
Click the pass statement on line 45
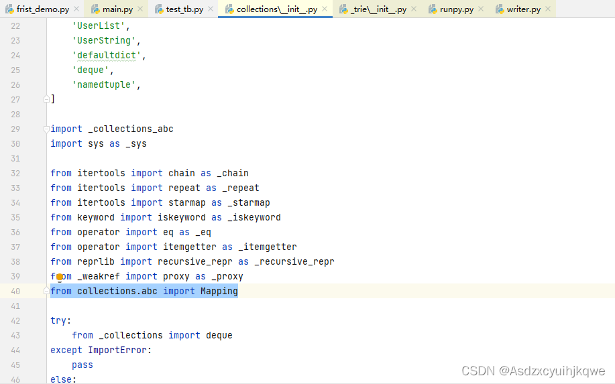82,365
